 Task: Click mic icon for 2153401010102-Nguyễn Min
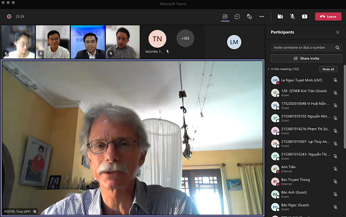click(336, 118)
